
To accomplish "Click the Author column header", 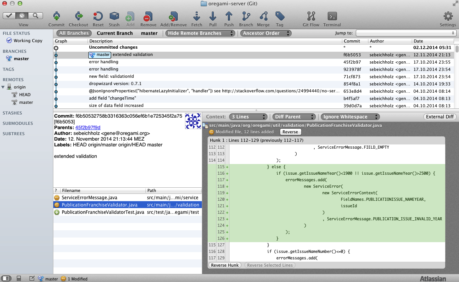I will (390, 41).
